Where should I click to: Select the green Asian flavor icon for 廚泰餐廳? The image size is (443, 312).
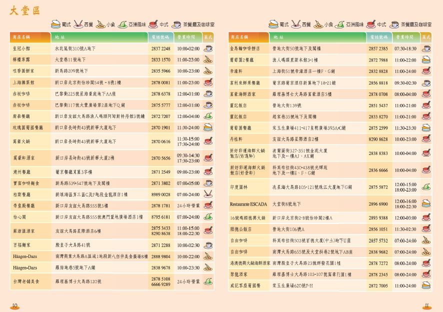coord(208,116)
